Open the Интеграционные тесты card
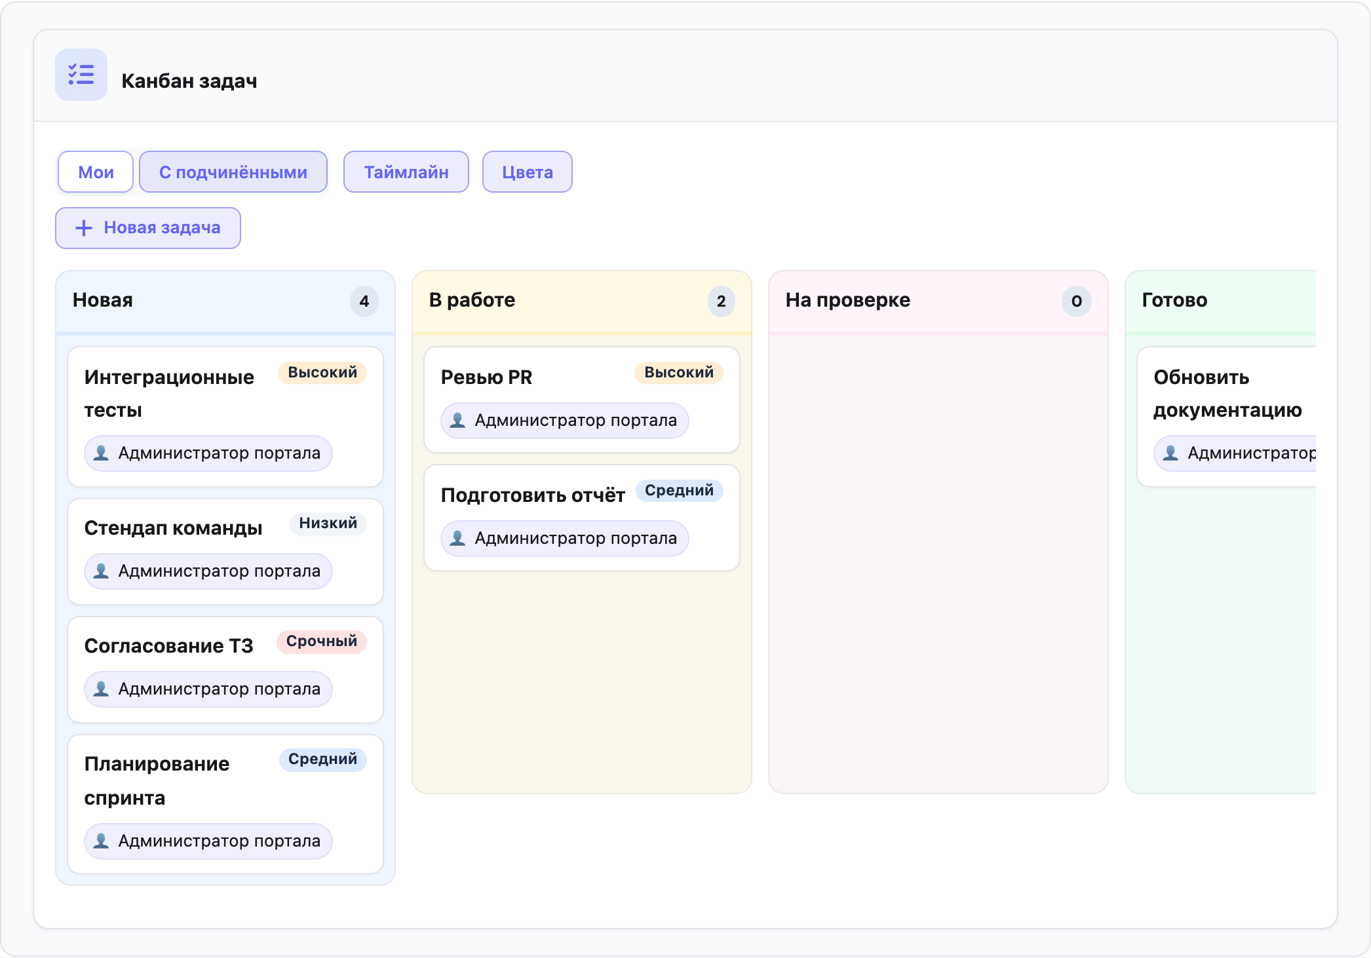1371x958 pixels. pos(225,417)
